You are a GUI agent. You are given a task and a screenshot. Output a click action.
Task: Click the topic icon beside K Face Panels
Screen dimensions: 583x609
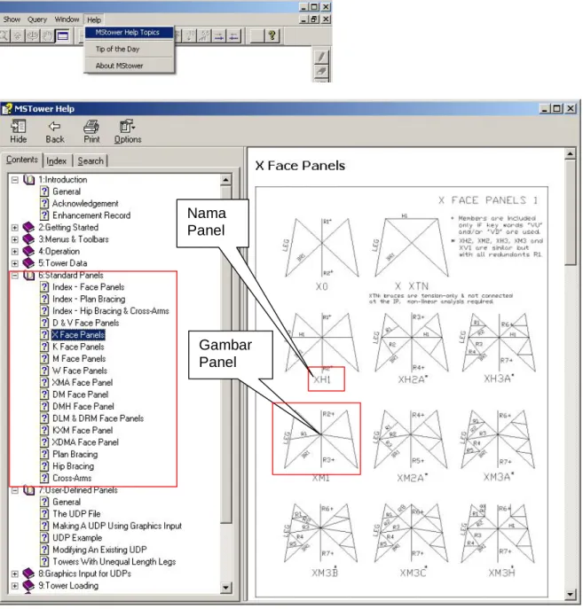[44, 347]
